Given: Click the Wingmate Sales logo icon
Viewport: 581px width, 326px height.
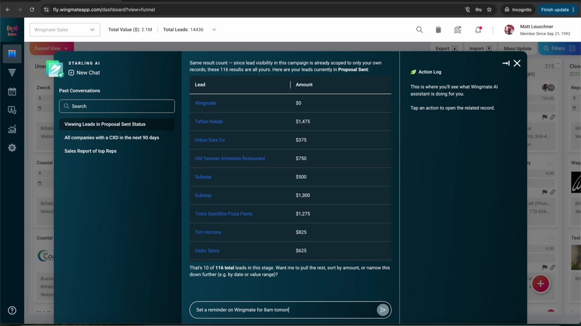Looking at the screenshot, I should click(x=12, y=30).
